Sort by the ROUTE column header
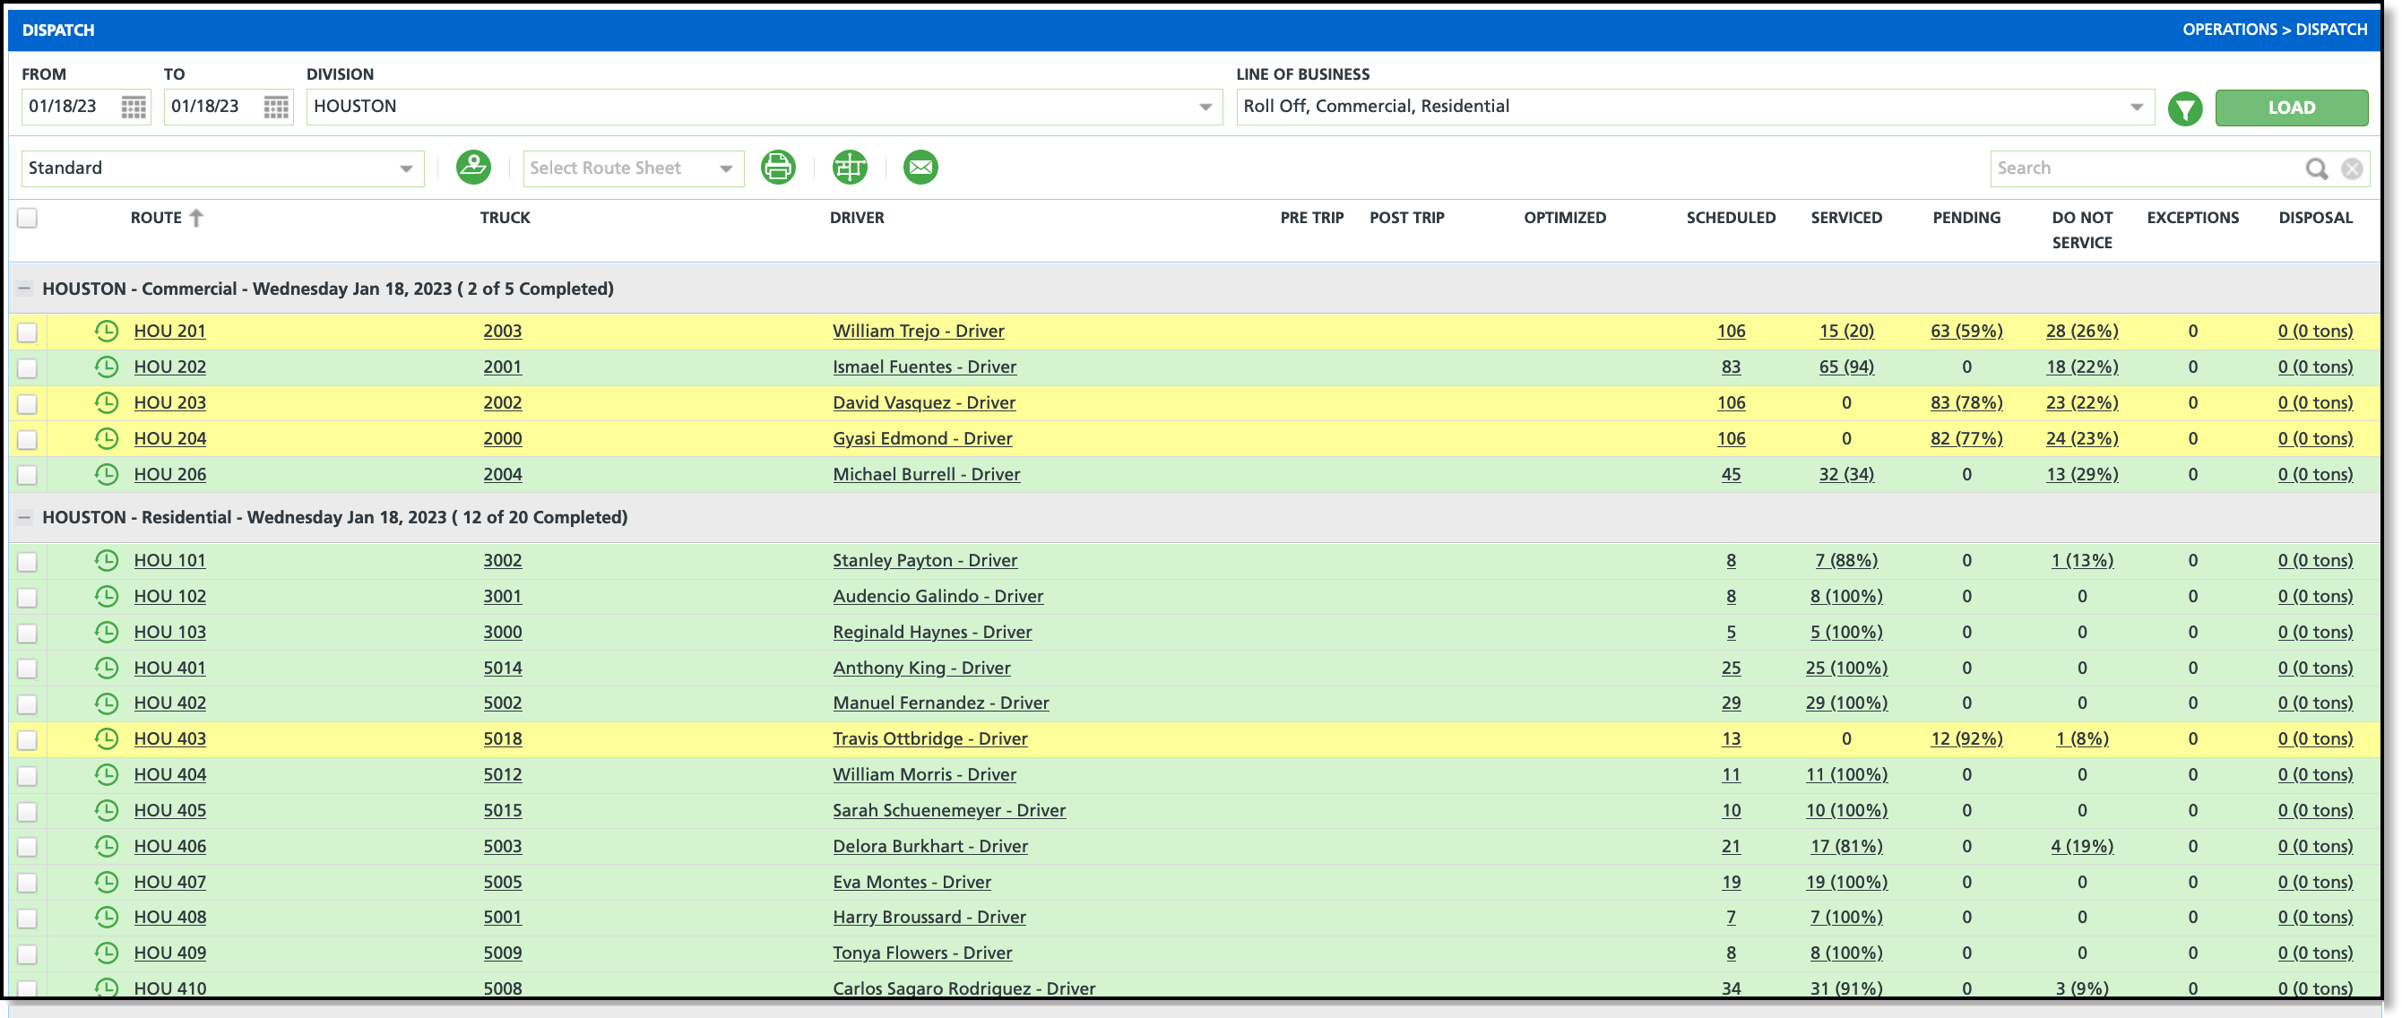 156,218
